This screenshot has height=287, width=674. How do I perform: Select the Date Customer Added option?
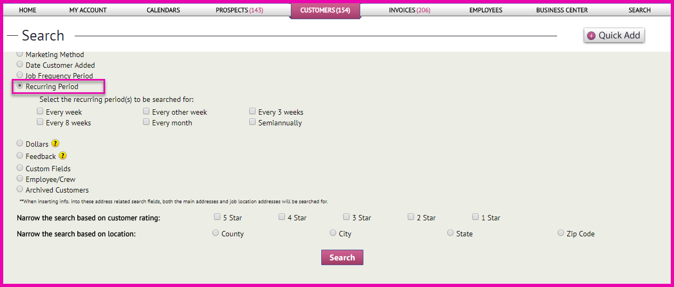point(20,64)
